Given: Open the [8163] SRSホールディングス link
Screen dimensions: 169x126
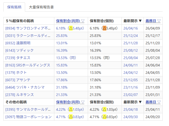Looking at the screenshot, I should click(28, 65).
